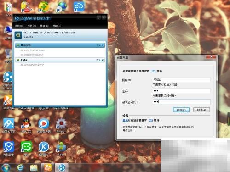Open the 管理 menu in Hamachi

[44, 26]
